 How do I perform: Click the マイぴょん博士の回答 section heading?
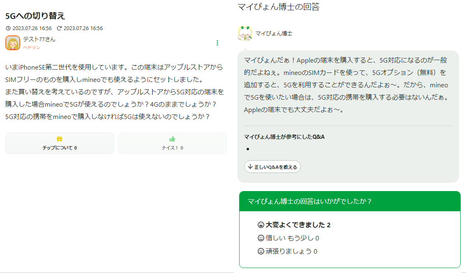[278, 7]
